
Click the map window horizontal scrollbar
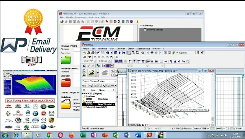[x=178, y=125]
